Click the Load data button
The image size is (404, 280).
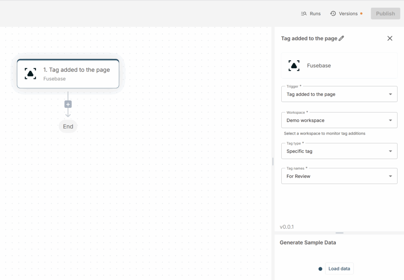339,269
